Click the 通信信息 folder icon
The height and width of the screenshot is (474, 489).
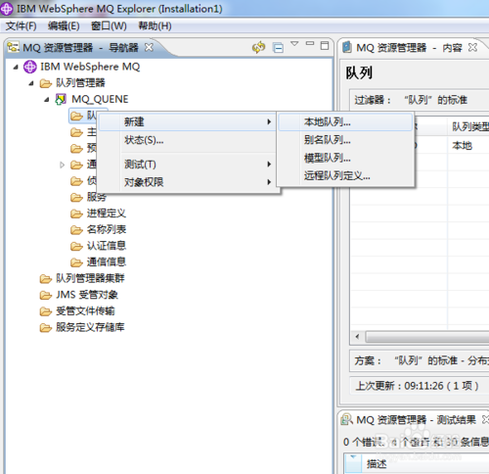point(76,262)
